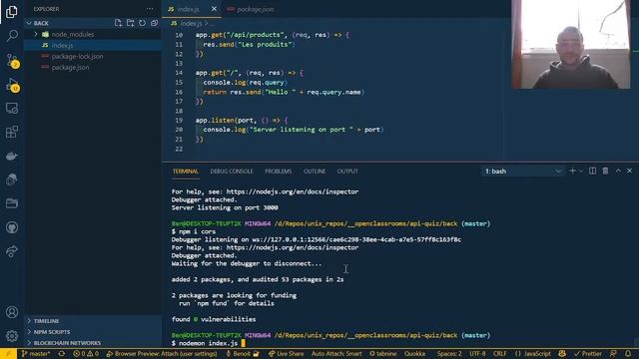639x359 pixels.
Task: Click the tabnine status item
Action: pyautogui.click(x=383, y=354)
